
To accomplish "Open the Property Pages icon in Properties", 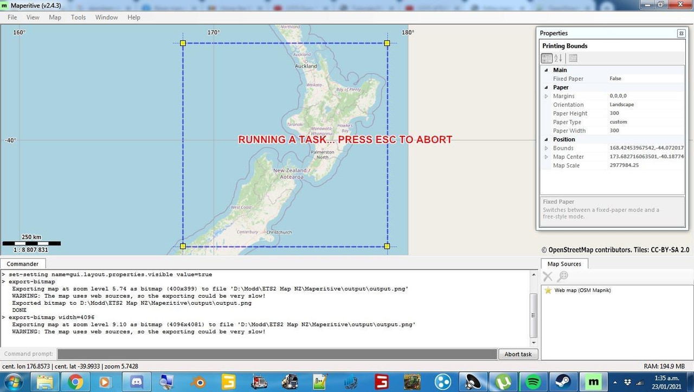I will pyautogui.click(x=573, y=58).
